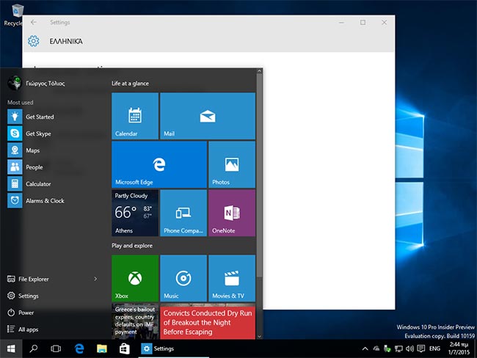Switch the ENG input language indicator
This screenshot has width=477, height=358.
(x=434, y=348)
